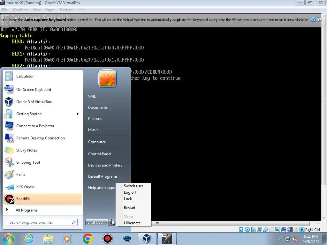Screen dimensions: 327x245
Task: Open Windows Explorer from taskbar
Action: 48,239
